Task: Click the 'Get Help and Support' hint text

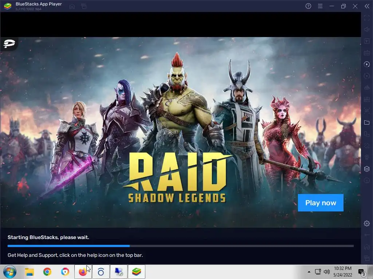Action: (75, 255)
